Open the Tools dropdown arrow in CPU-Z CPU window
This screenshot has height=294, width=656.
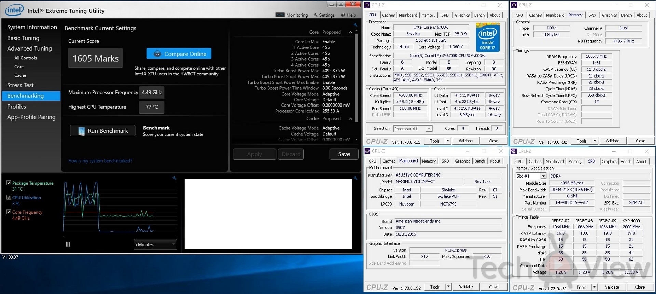(x=448, y=141)
